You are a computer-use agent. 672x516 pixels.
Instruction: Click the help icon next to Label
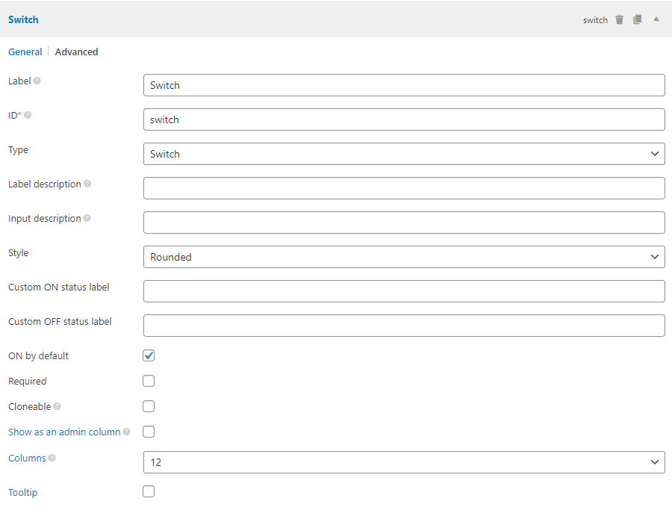pos(37,81)
